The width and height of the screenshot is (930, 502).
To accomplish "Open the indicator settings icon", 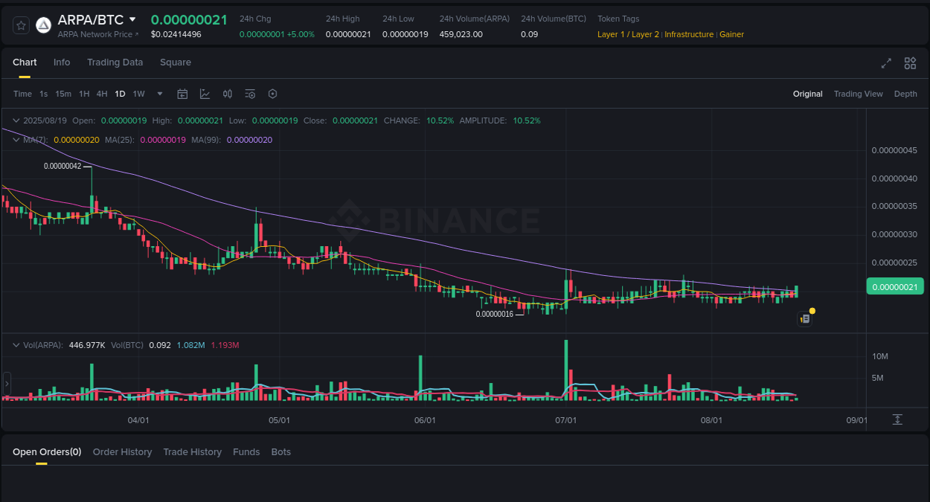I will click(250, 94).
